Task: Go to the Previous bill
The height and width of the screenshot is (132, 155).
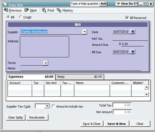Action: pos(13,10)
